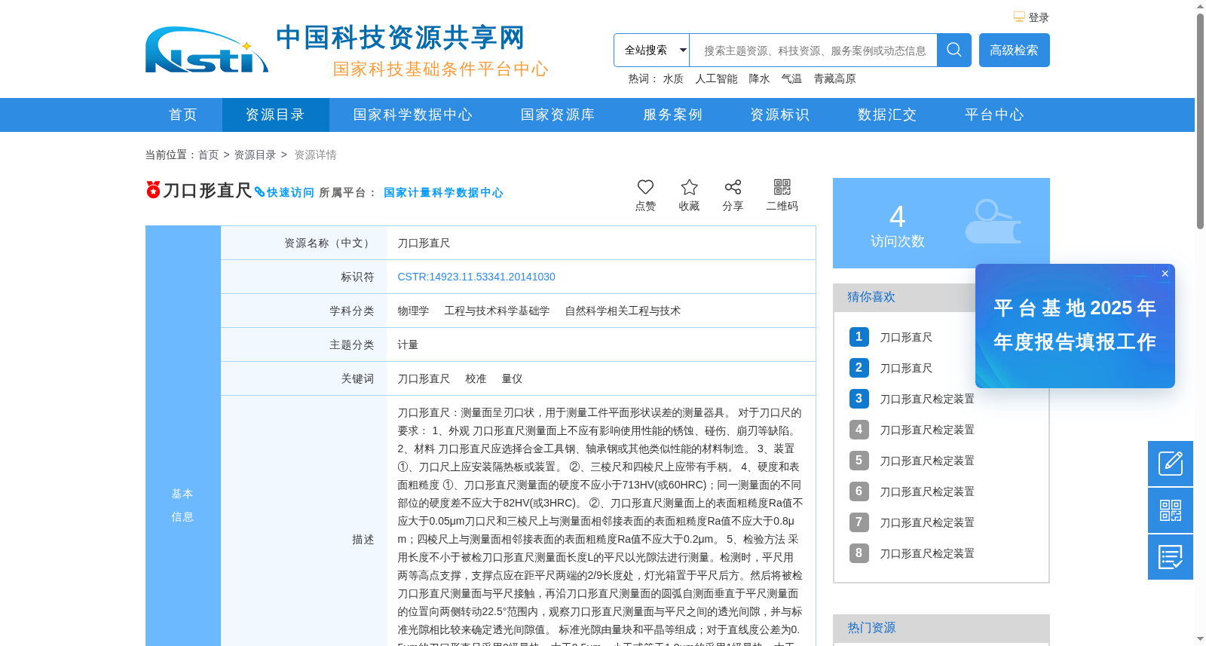Click the medal icon beside 刀口形直尺 title
Screen dimensions: 1206x646
coord(153,189)
